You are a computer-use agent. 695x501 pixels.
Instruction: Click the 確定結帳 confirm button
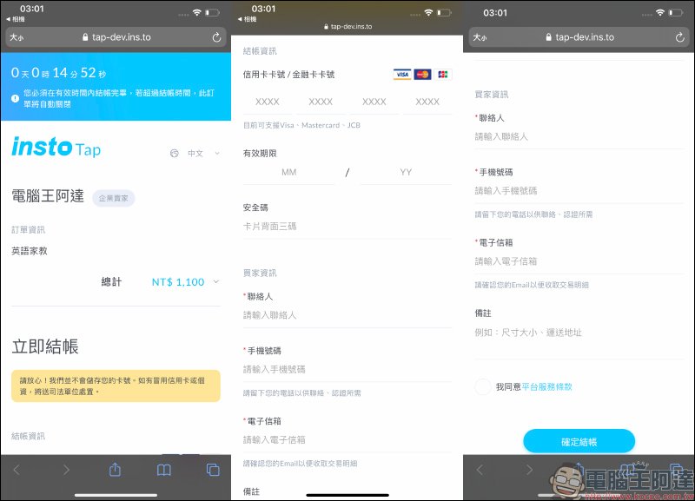click(x=579, y=441)
